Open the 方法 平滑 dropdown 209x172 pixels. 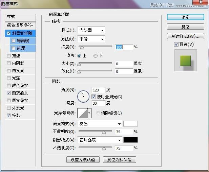[x=91, y=39]
